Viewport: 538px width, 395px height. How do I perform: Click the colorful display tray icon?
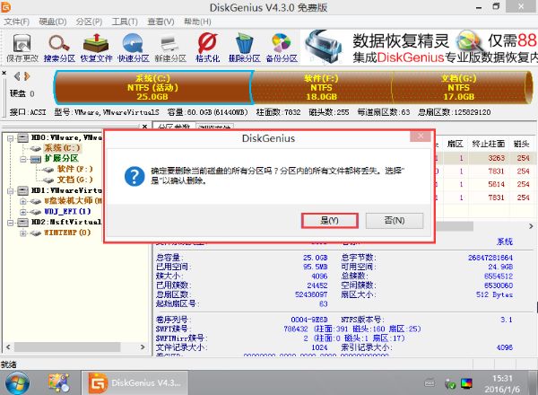[x=466, y=383]
